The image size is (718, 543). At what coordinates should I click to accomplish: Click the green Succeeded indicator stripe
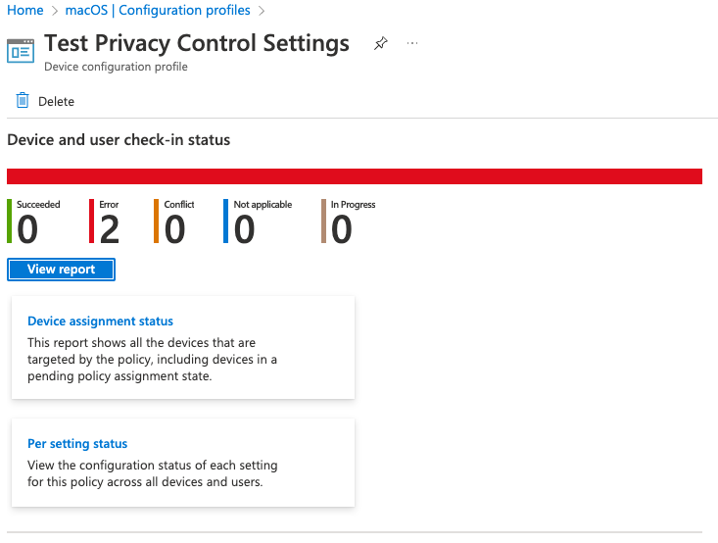[10, 222]
